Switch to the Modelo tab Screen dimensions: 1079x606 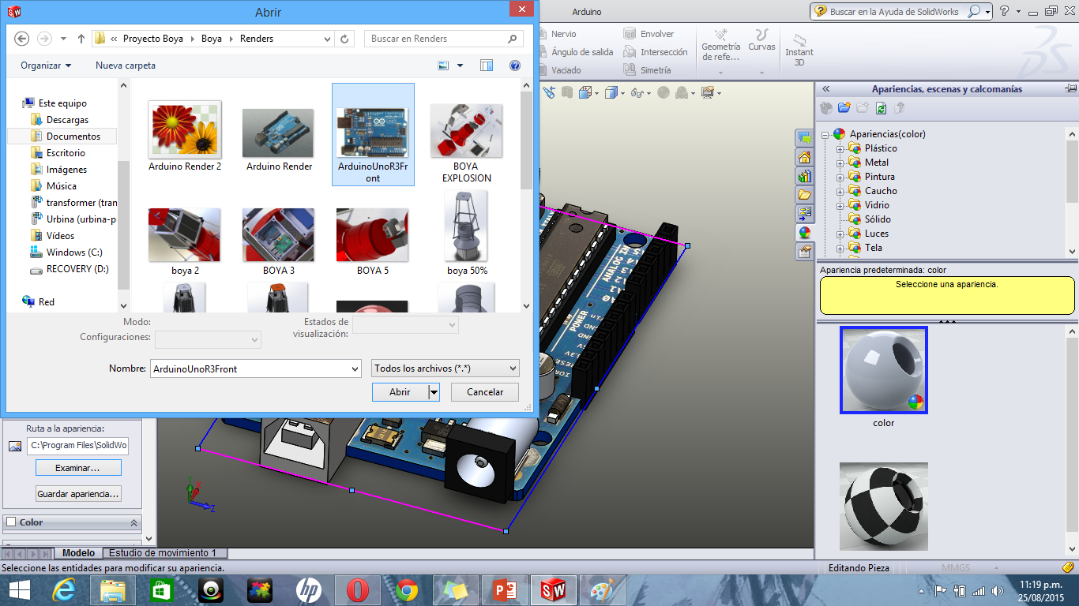(78, 553)
